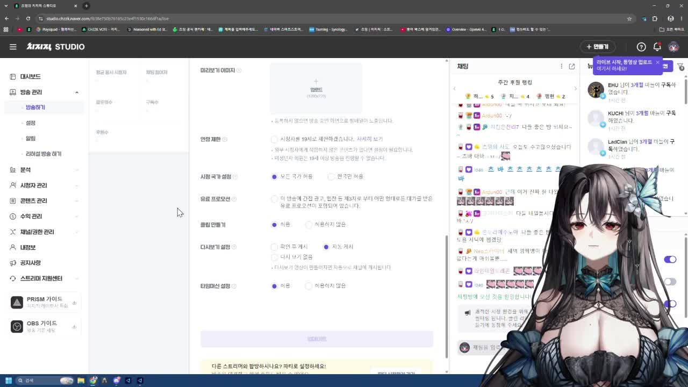Select 다시 보기 없음 replay option

click(x=274, y=257)
